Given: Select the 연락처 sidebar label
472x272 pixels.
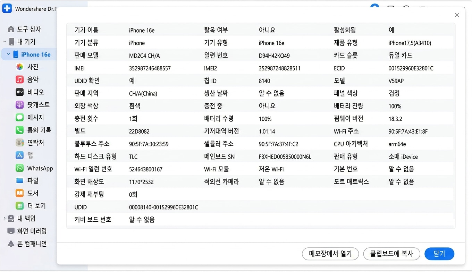Looking at the screenshot, I should (36, 143).
